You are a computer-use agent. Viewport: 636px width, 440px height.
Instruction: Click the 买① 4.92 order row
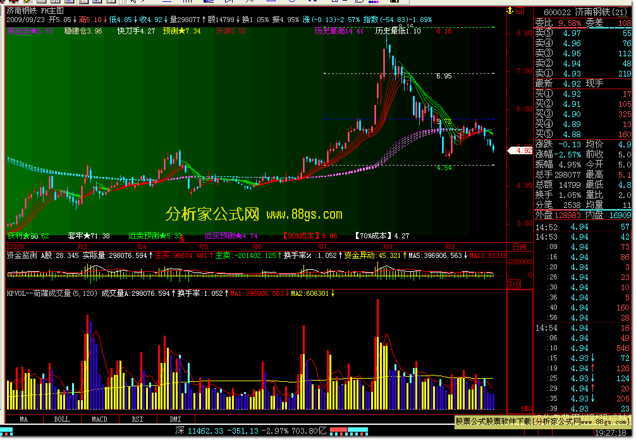(583, 94)
